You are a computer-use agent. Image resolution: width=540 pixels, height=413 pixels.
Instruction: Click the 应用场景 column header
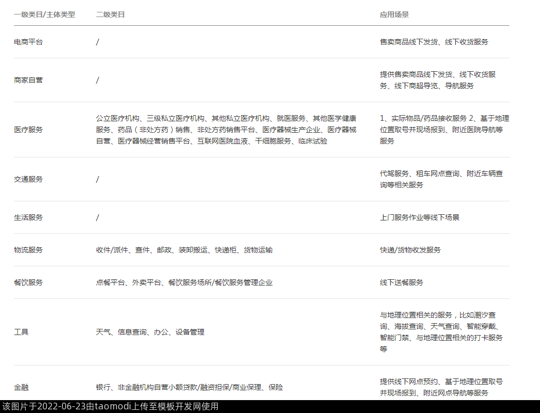tap(394, 15)
